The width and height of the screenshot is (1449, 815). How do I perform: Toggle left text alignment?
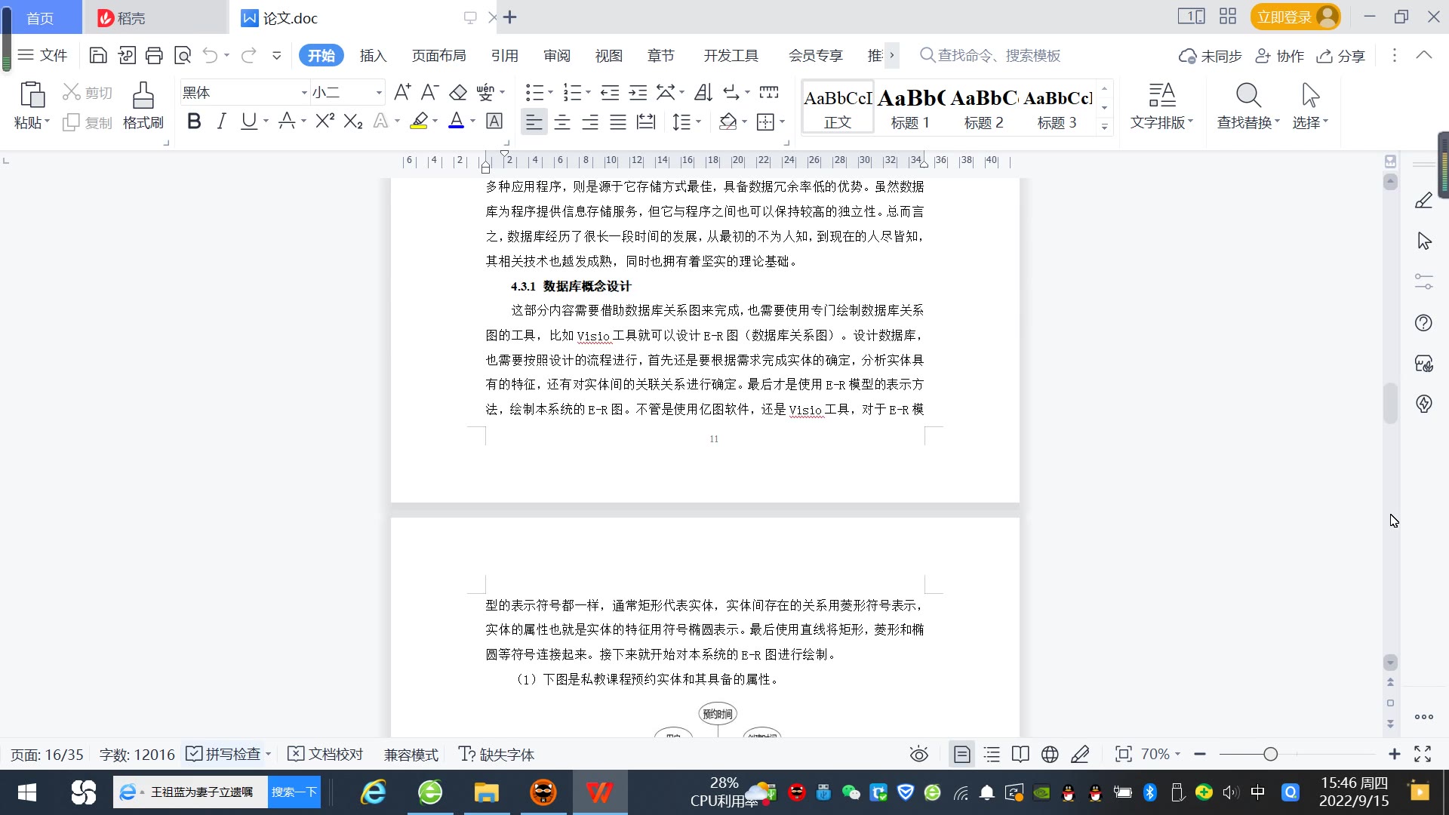(x=534, y=121)
